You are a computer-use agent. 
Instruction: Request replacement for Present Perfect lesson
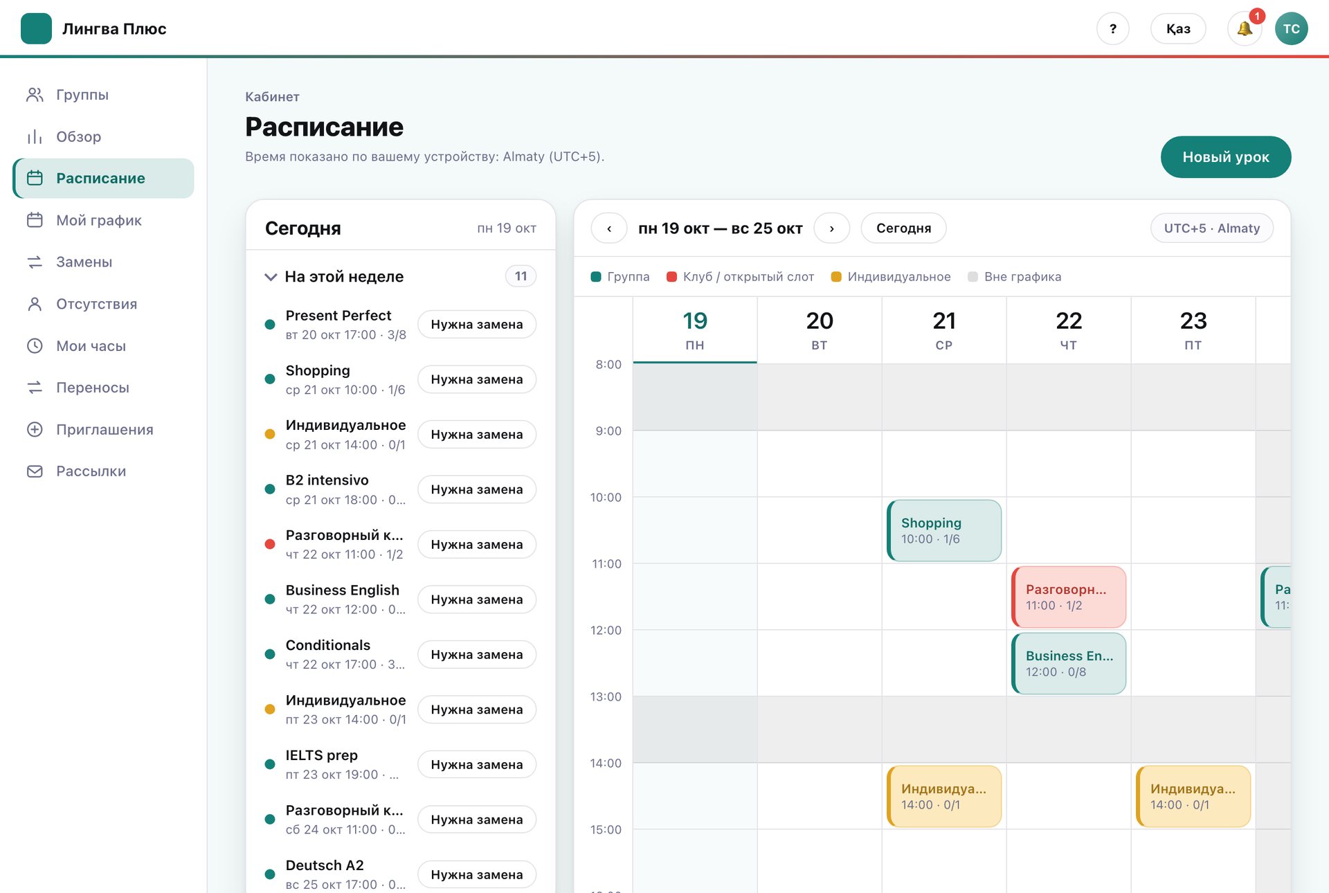point(477,325)
